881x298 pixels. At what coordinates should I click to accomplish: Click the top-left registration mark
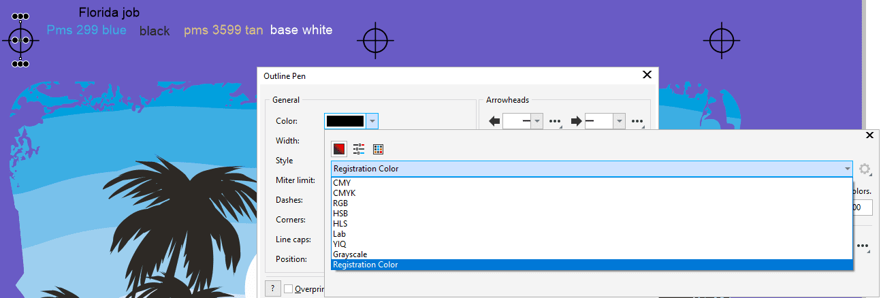pos(21,40)
